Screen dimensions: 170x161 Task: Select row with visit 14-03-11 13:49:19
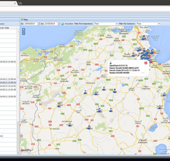pos(8,83)
